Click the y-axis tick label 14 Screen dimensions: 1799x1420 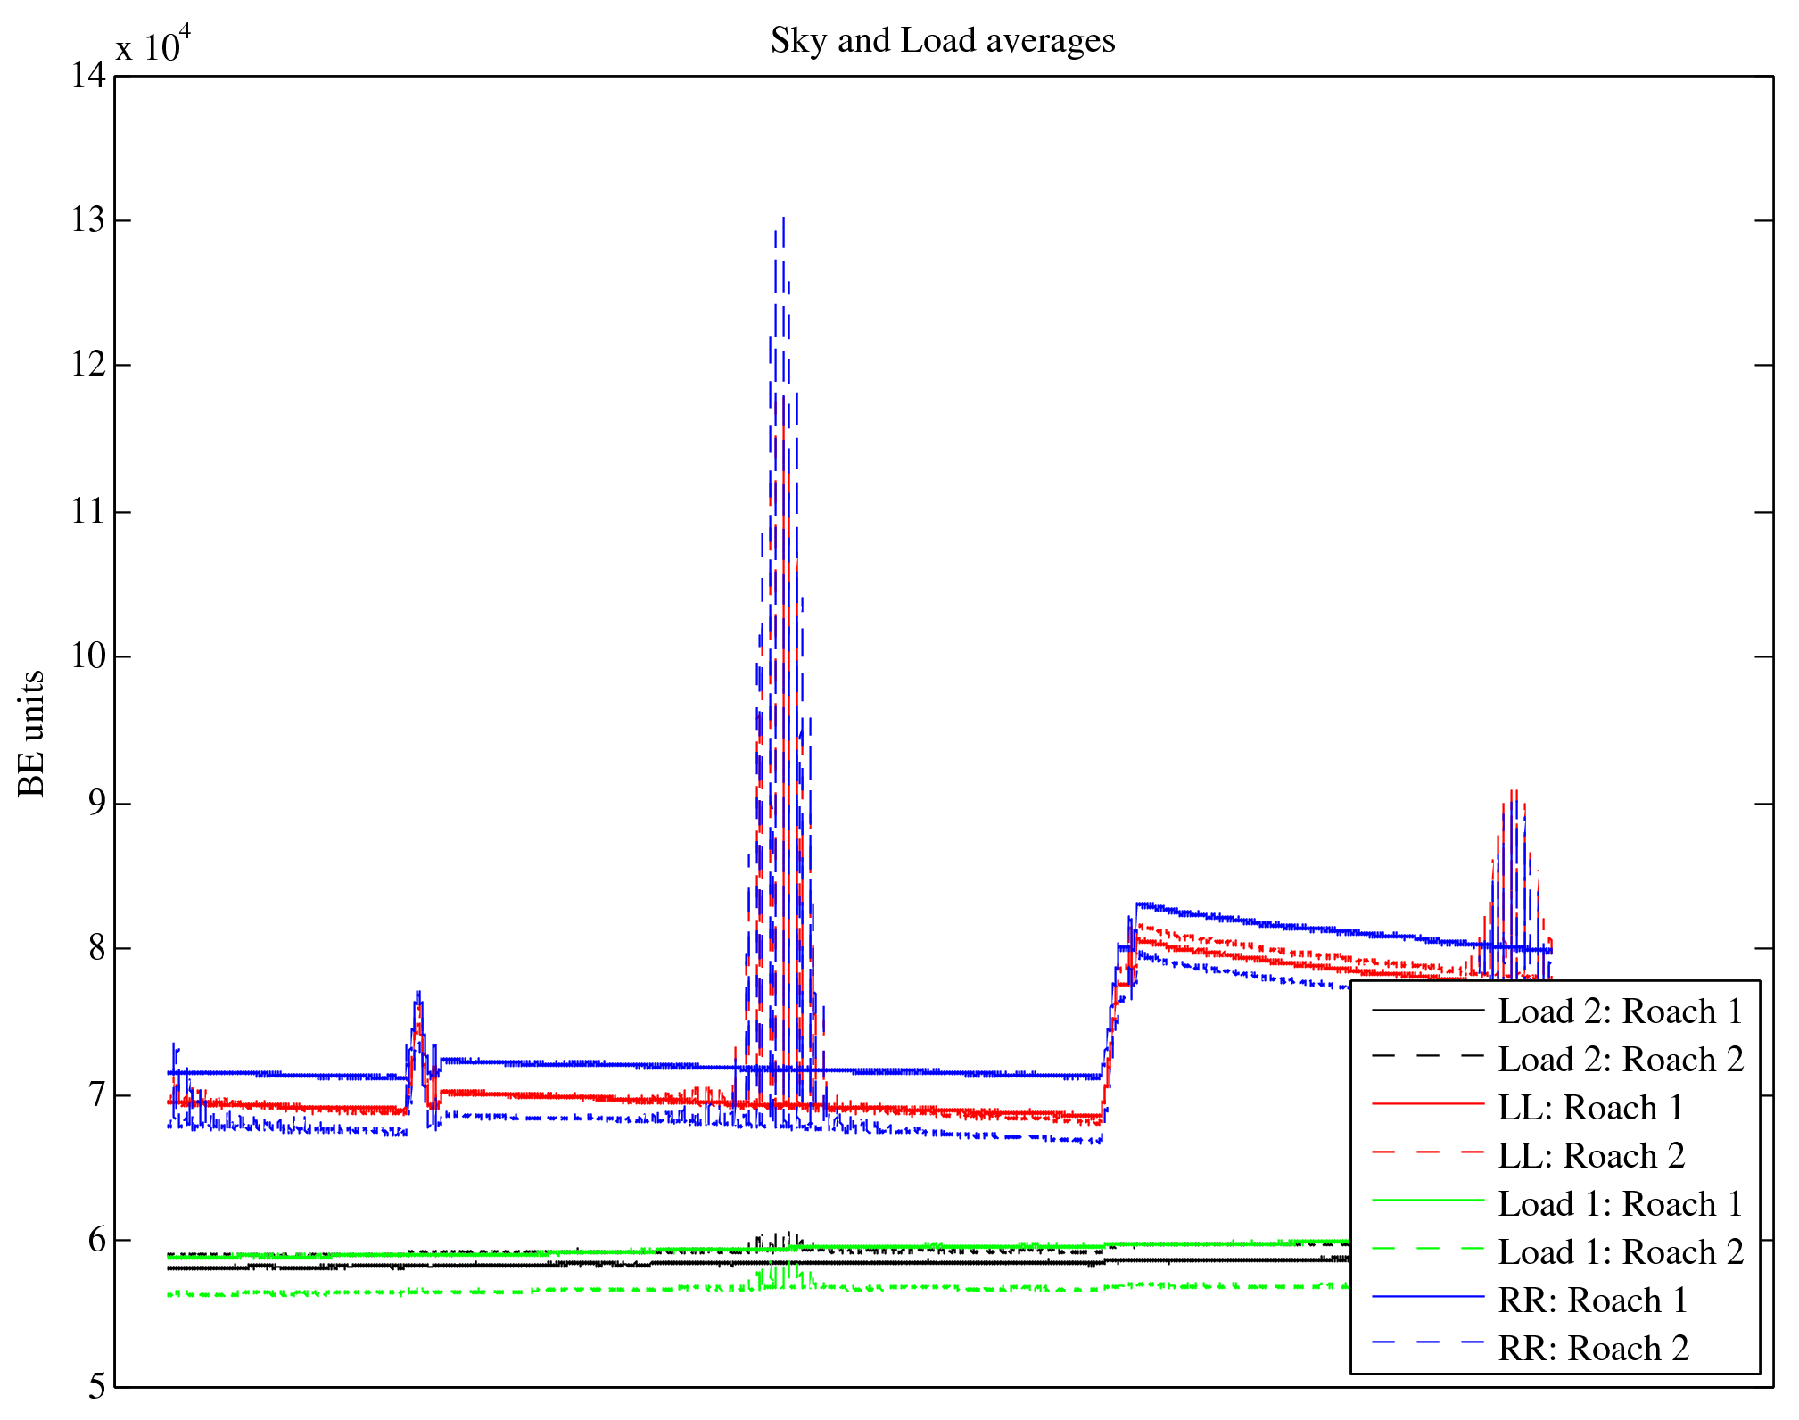pyautogui.click(x=88, y=75)
